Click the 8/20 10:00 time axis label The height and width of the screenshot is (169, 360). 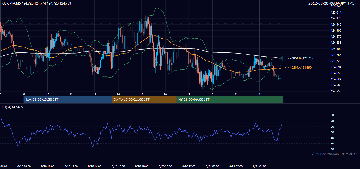click(48, 166)
